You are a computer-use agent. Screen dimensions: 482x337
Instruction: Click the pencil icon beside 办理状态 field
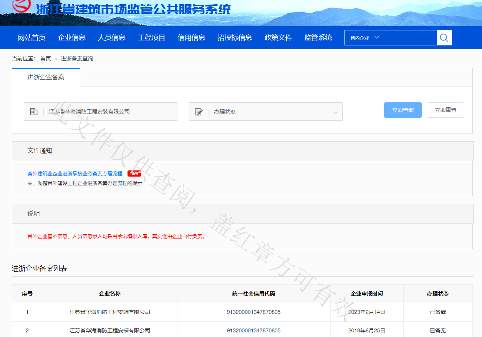[199, 112]
